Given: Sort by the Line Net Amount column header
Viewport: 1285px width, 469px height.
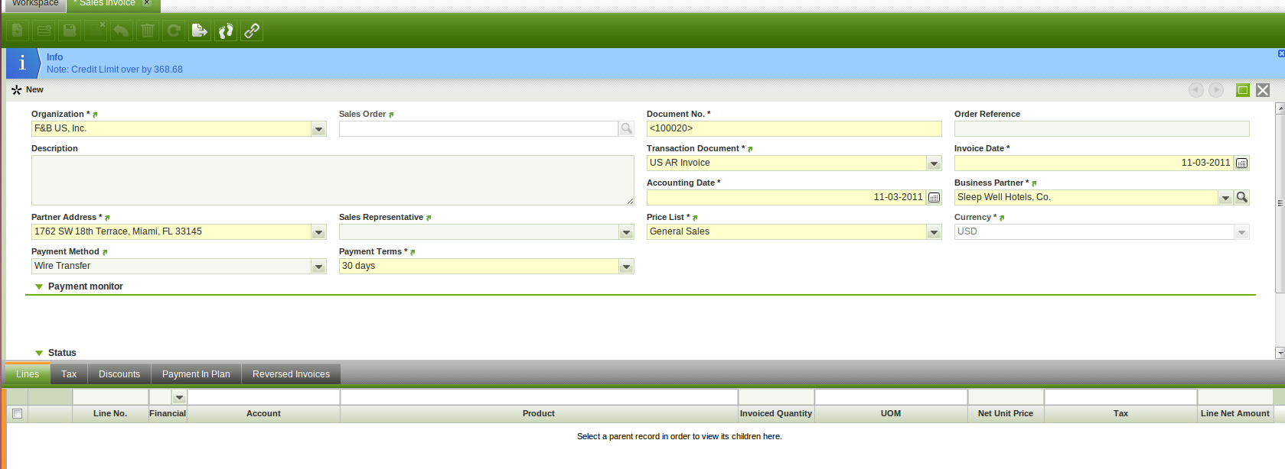Looking at the screenshot, I should [x=1235, y=414].
